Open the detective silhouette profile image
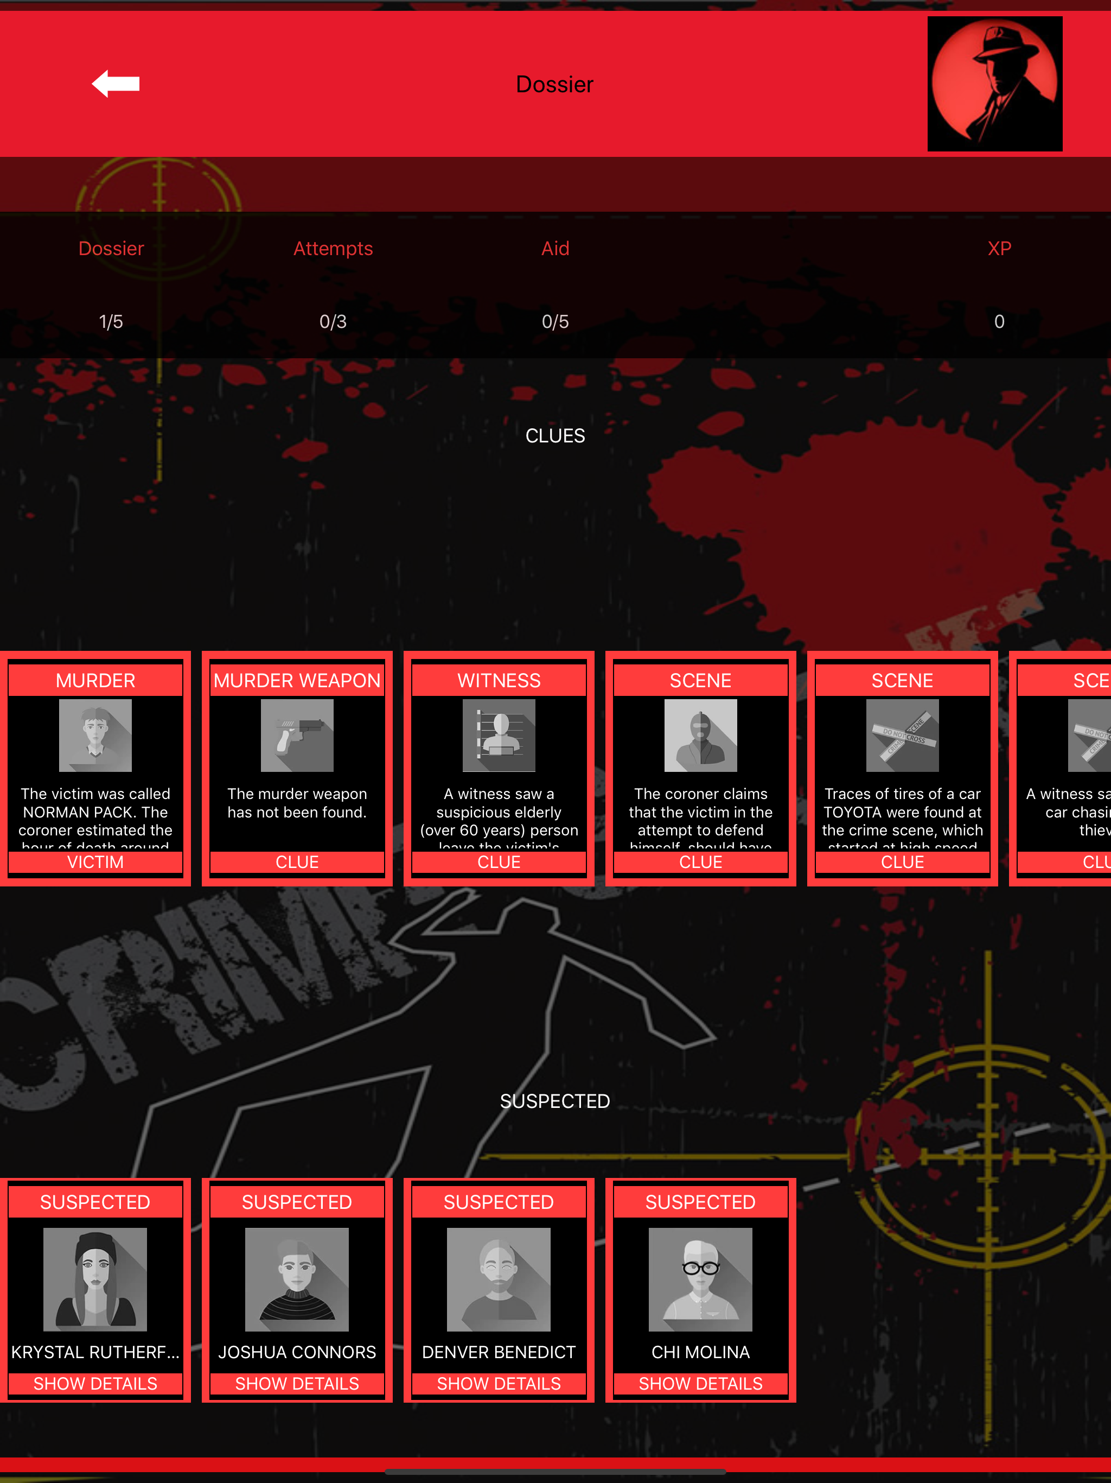Image resolution: width=1111 pixels, height=1483 pixels. (994, 84)
